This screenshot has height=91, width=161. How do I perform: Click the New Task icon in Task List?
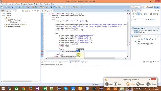133,14
